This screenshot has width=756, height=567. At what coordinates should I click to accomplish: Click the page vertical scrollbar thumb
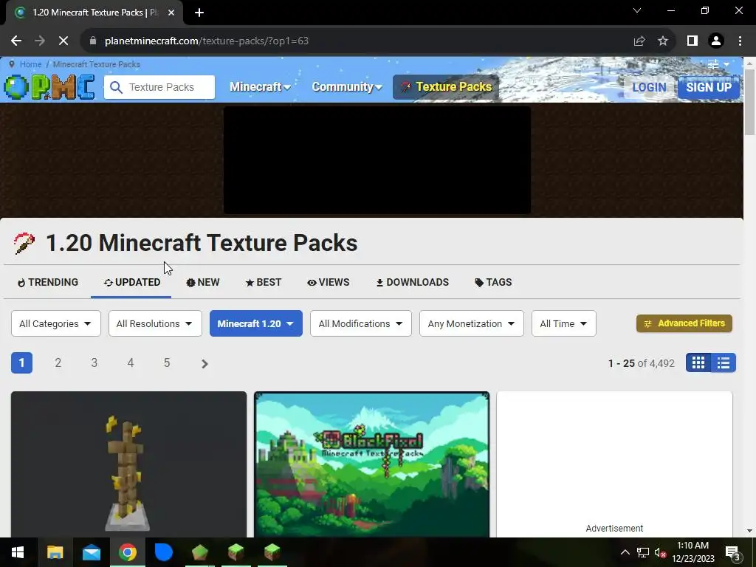click(x=750, y=102)
